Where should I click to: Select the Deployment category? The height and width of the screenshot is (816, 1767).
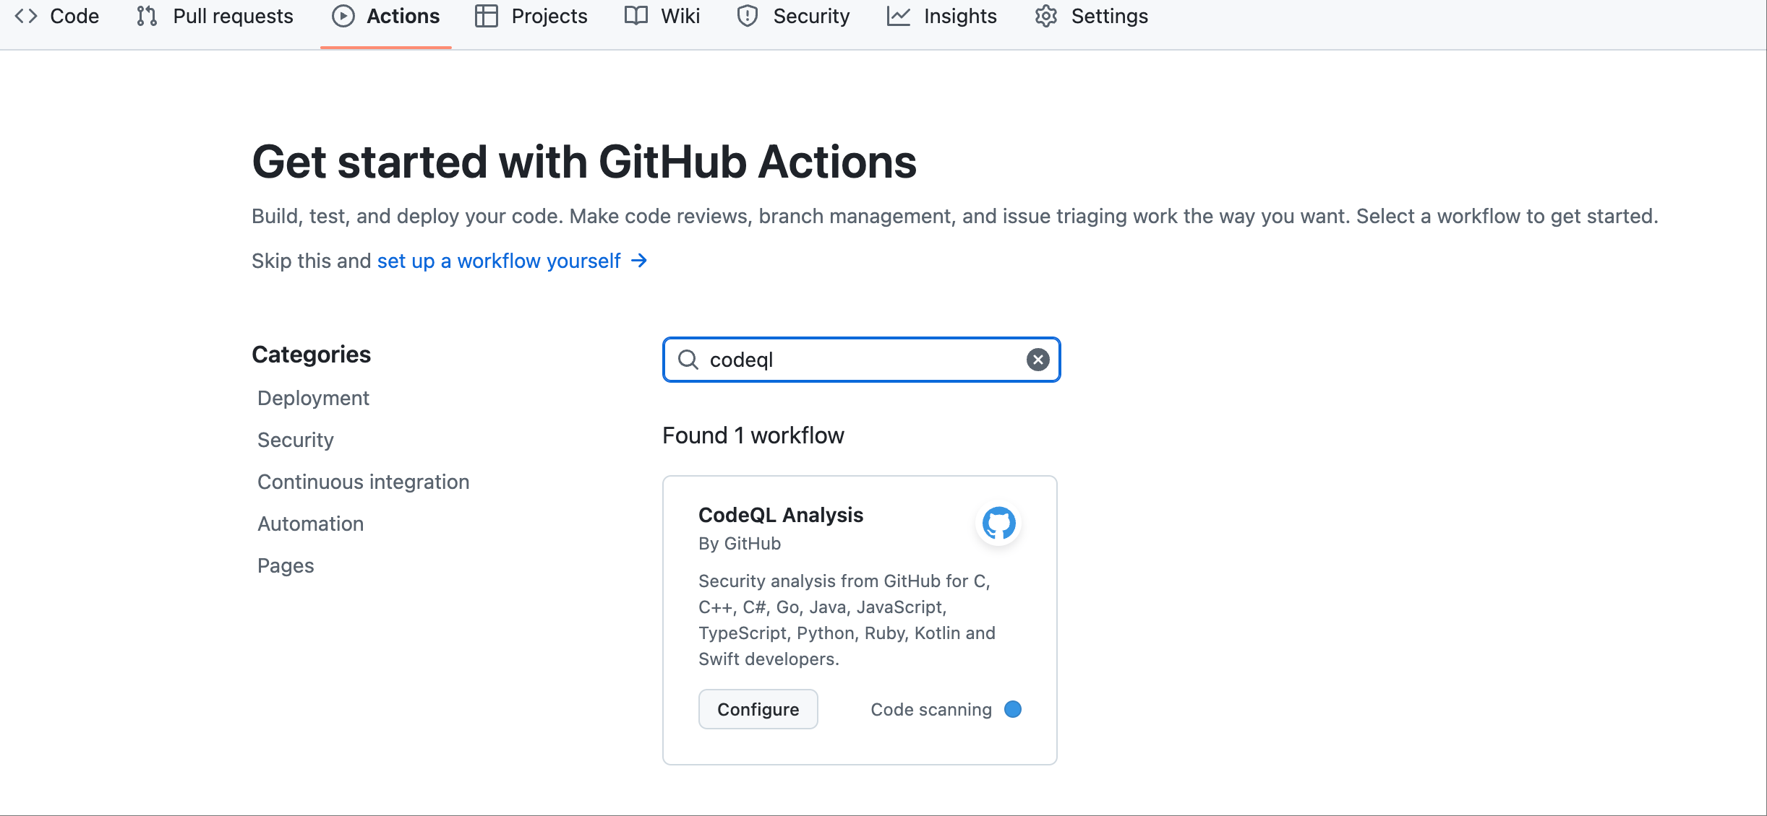pyautogui.click(x=313, y=398)
